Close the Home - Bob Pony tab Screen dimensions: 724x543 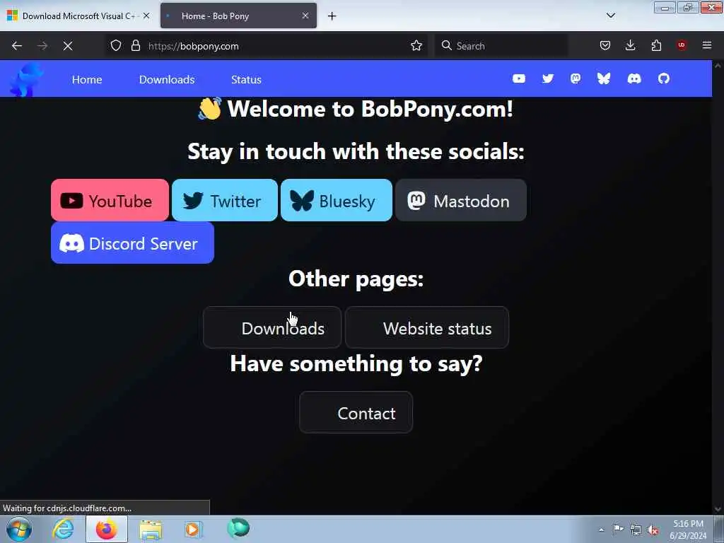[x=305, y=16]
